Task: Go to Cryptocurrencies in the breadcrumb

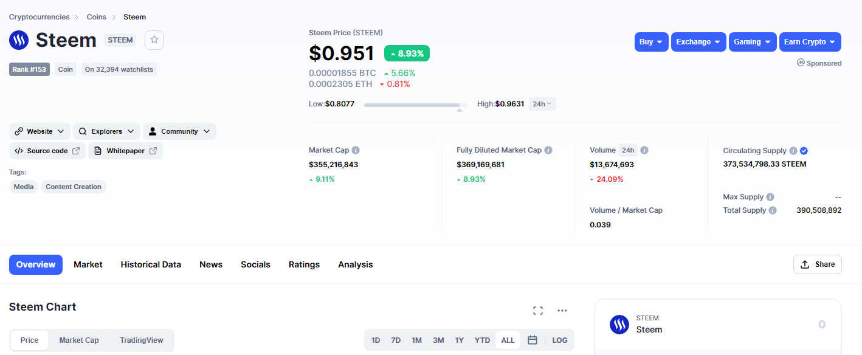Action: coord(40,17)
